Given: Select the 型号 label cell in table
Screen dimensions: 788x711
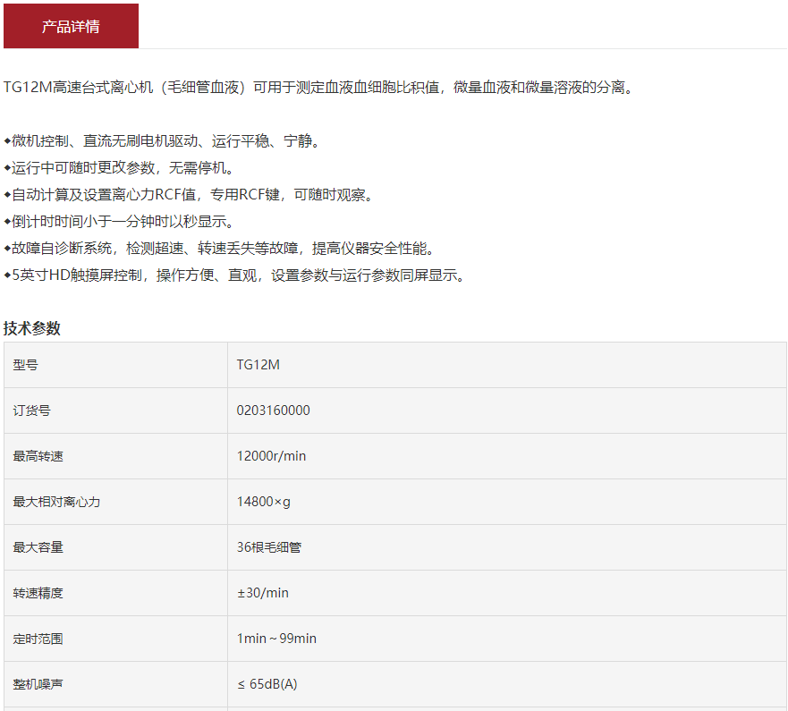Looking at the screenshot, I should (26, 365).
